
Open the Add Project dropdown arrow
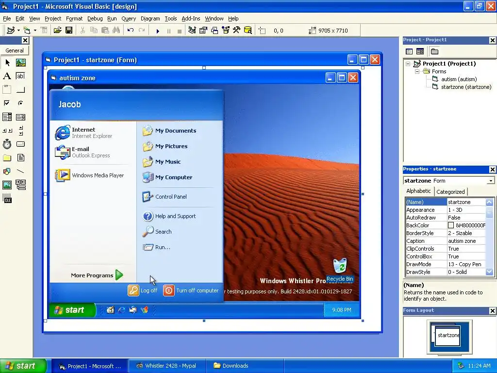[19, 31]
